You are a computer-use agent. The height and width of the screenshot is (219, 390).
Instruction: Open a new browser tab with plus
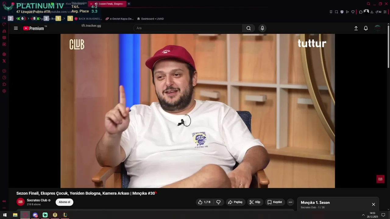tap(129, 4)
